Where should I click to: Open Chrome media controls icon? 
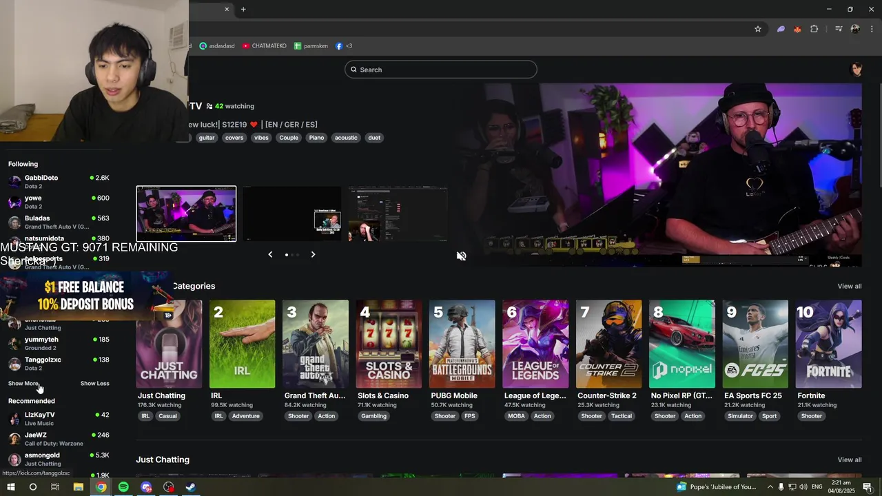coord(839,29)
